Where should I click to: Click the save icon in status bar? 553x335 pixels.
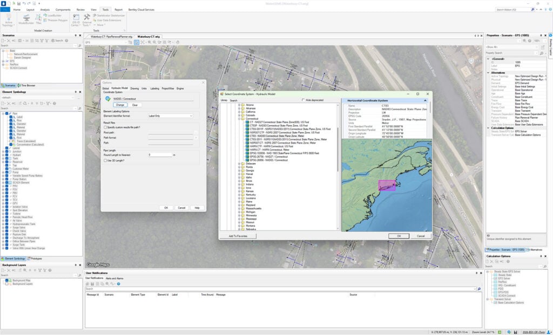pos(515,332)
